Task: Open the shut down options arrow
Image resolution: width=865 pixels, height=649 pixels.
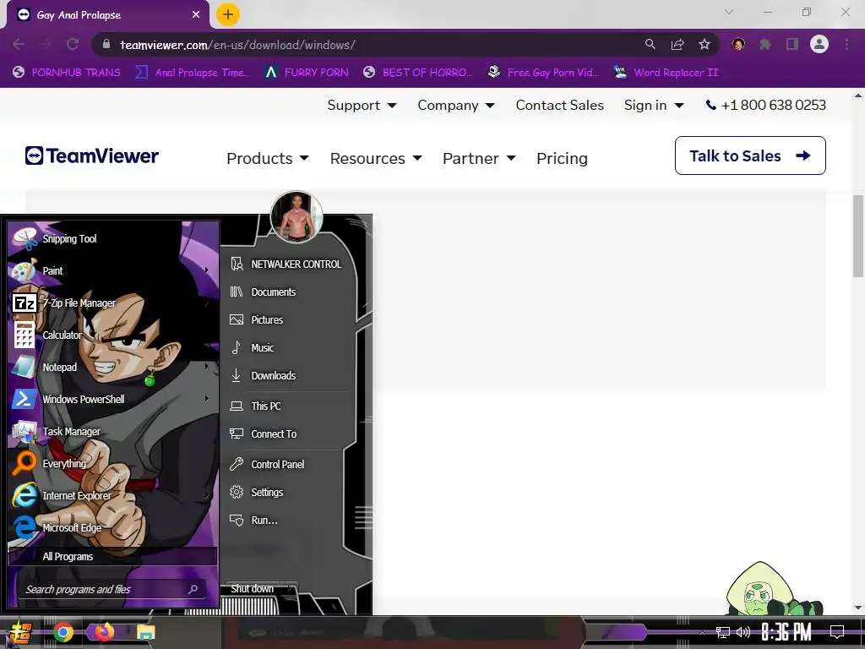Action: coord(291,589)
